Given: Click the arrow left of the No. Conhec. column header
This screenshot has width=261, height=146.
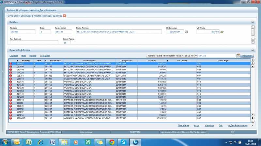Looking at the screenshot, I should [168, 61].
